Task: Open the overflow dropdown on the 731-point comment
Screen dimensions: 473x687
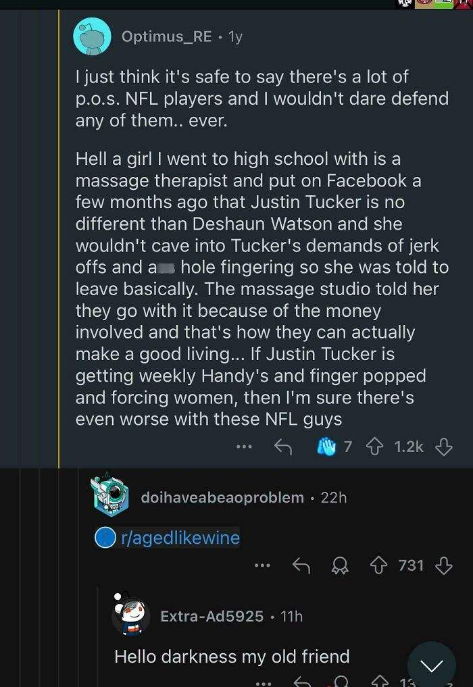Action: [262, 565]
